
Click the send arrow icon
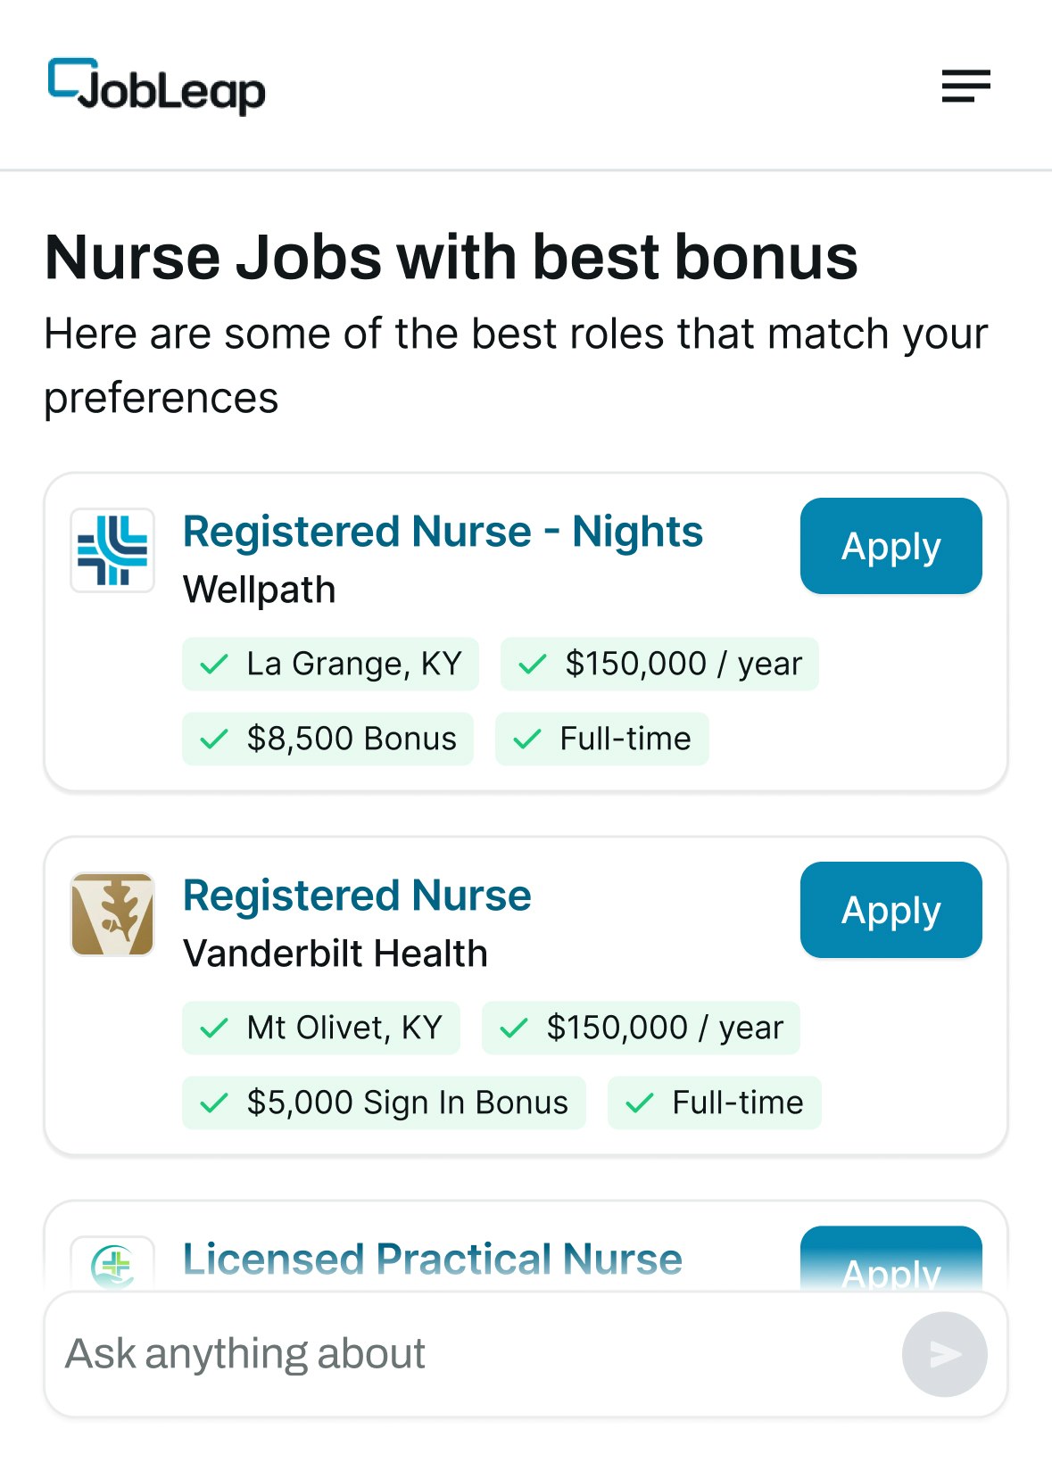tap(944, 1354)
